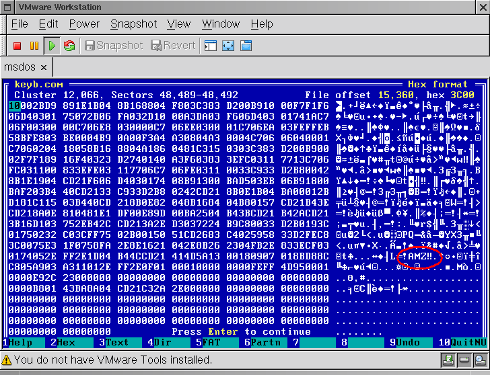Click the file offset value 15,360
Image resolution: width=490 pixels, height=375 pixels.
pyautogui.click(x=396, y=95)
